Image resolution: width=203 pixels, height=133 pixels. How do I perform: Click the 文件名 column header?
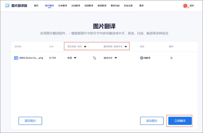(18, 46)
